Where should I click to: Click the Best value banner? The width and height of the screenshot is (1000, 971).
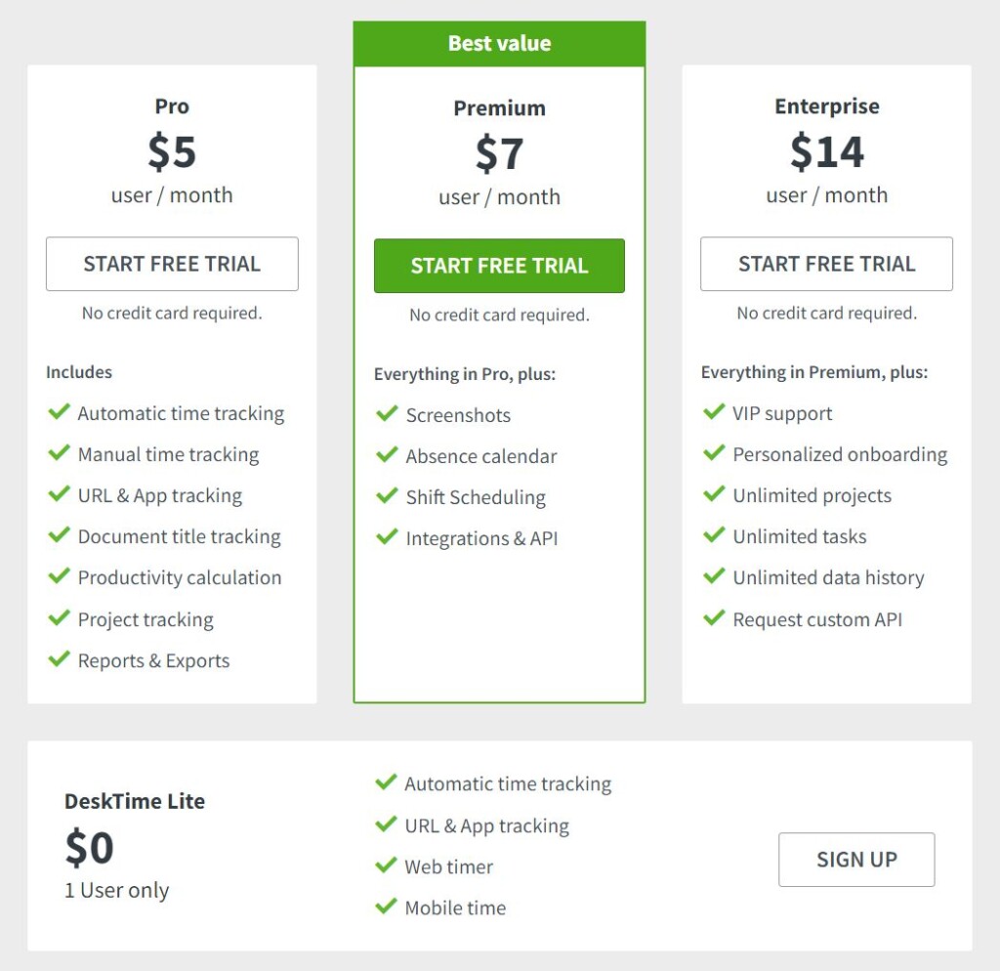(499, 44)
